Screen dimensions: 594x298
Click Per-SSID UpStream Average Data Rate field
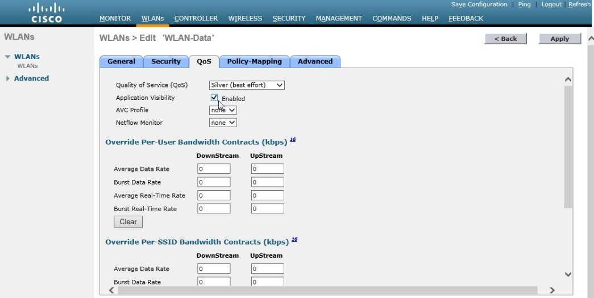[268, 268]
